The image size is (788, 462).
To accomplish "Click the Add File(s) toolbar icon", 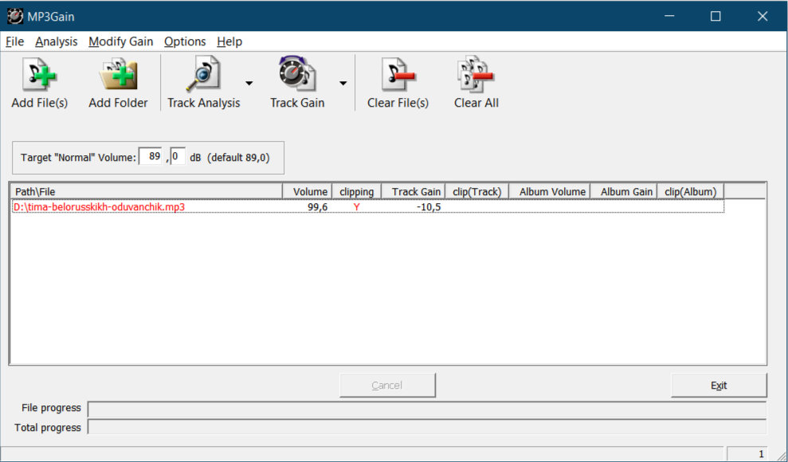I will coord(39,76).
